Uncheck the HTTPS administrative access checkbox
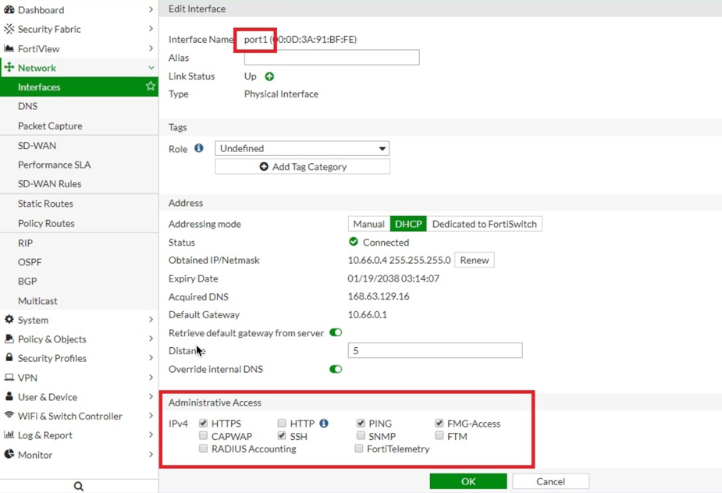 coord(204,424)
